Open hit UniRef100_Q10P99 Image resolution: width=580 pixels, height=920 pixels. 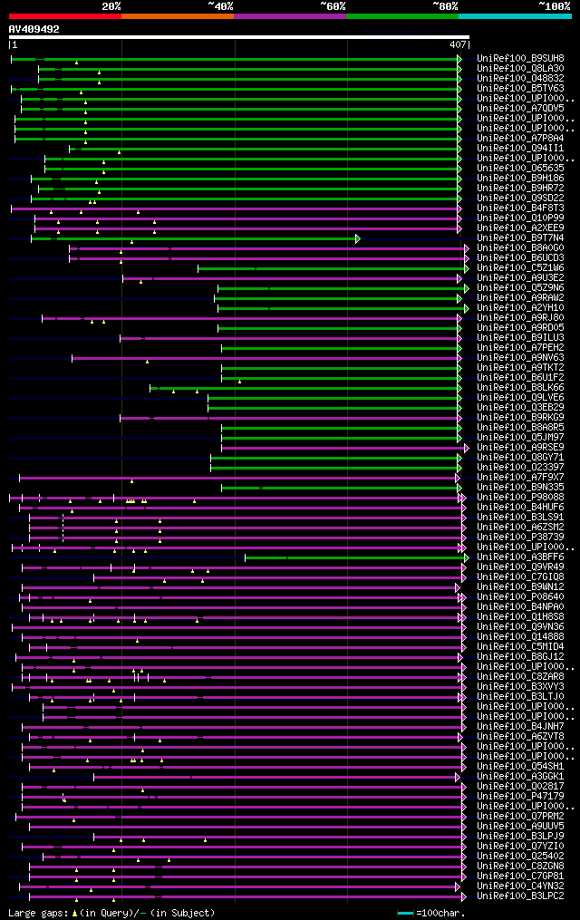(520, 218)
